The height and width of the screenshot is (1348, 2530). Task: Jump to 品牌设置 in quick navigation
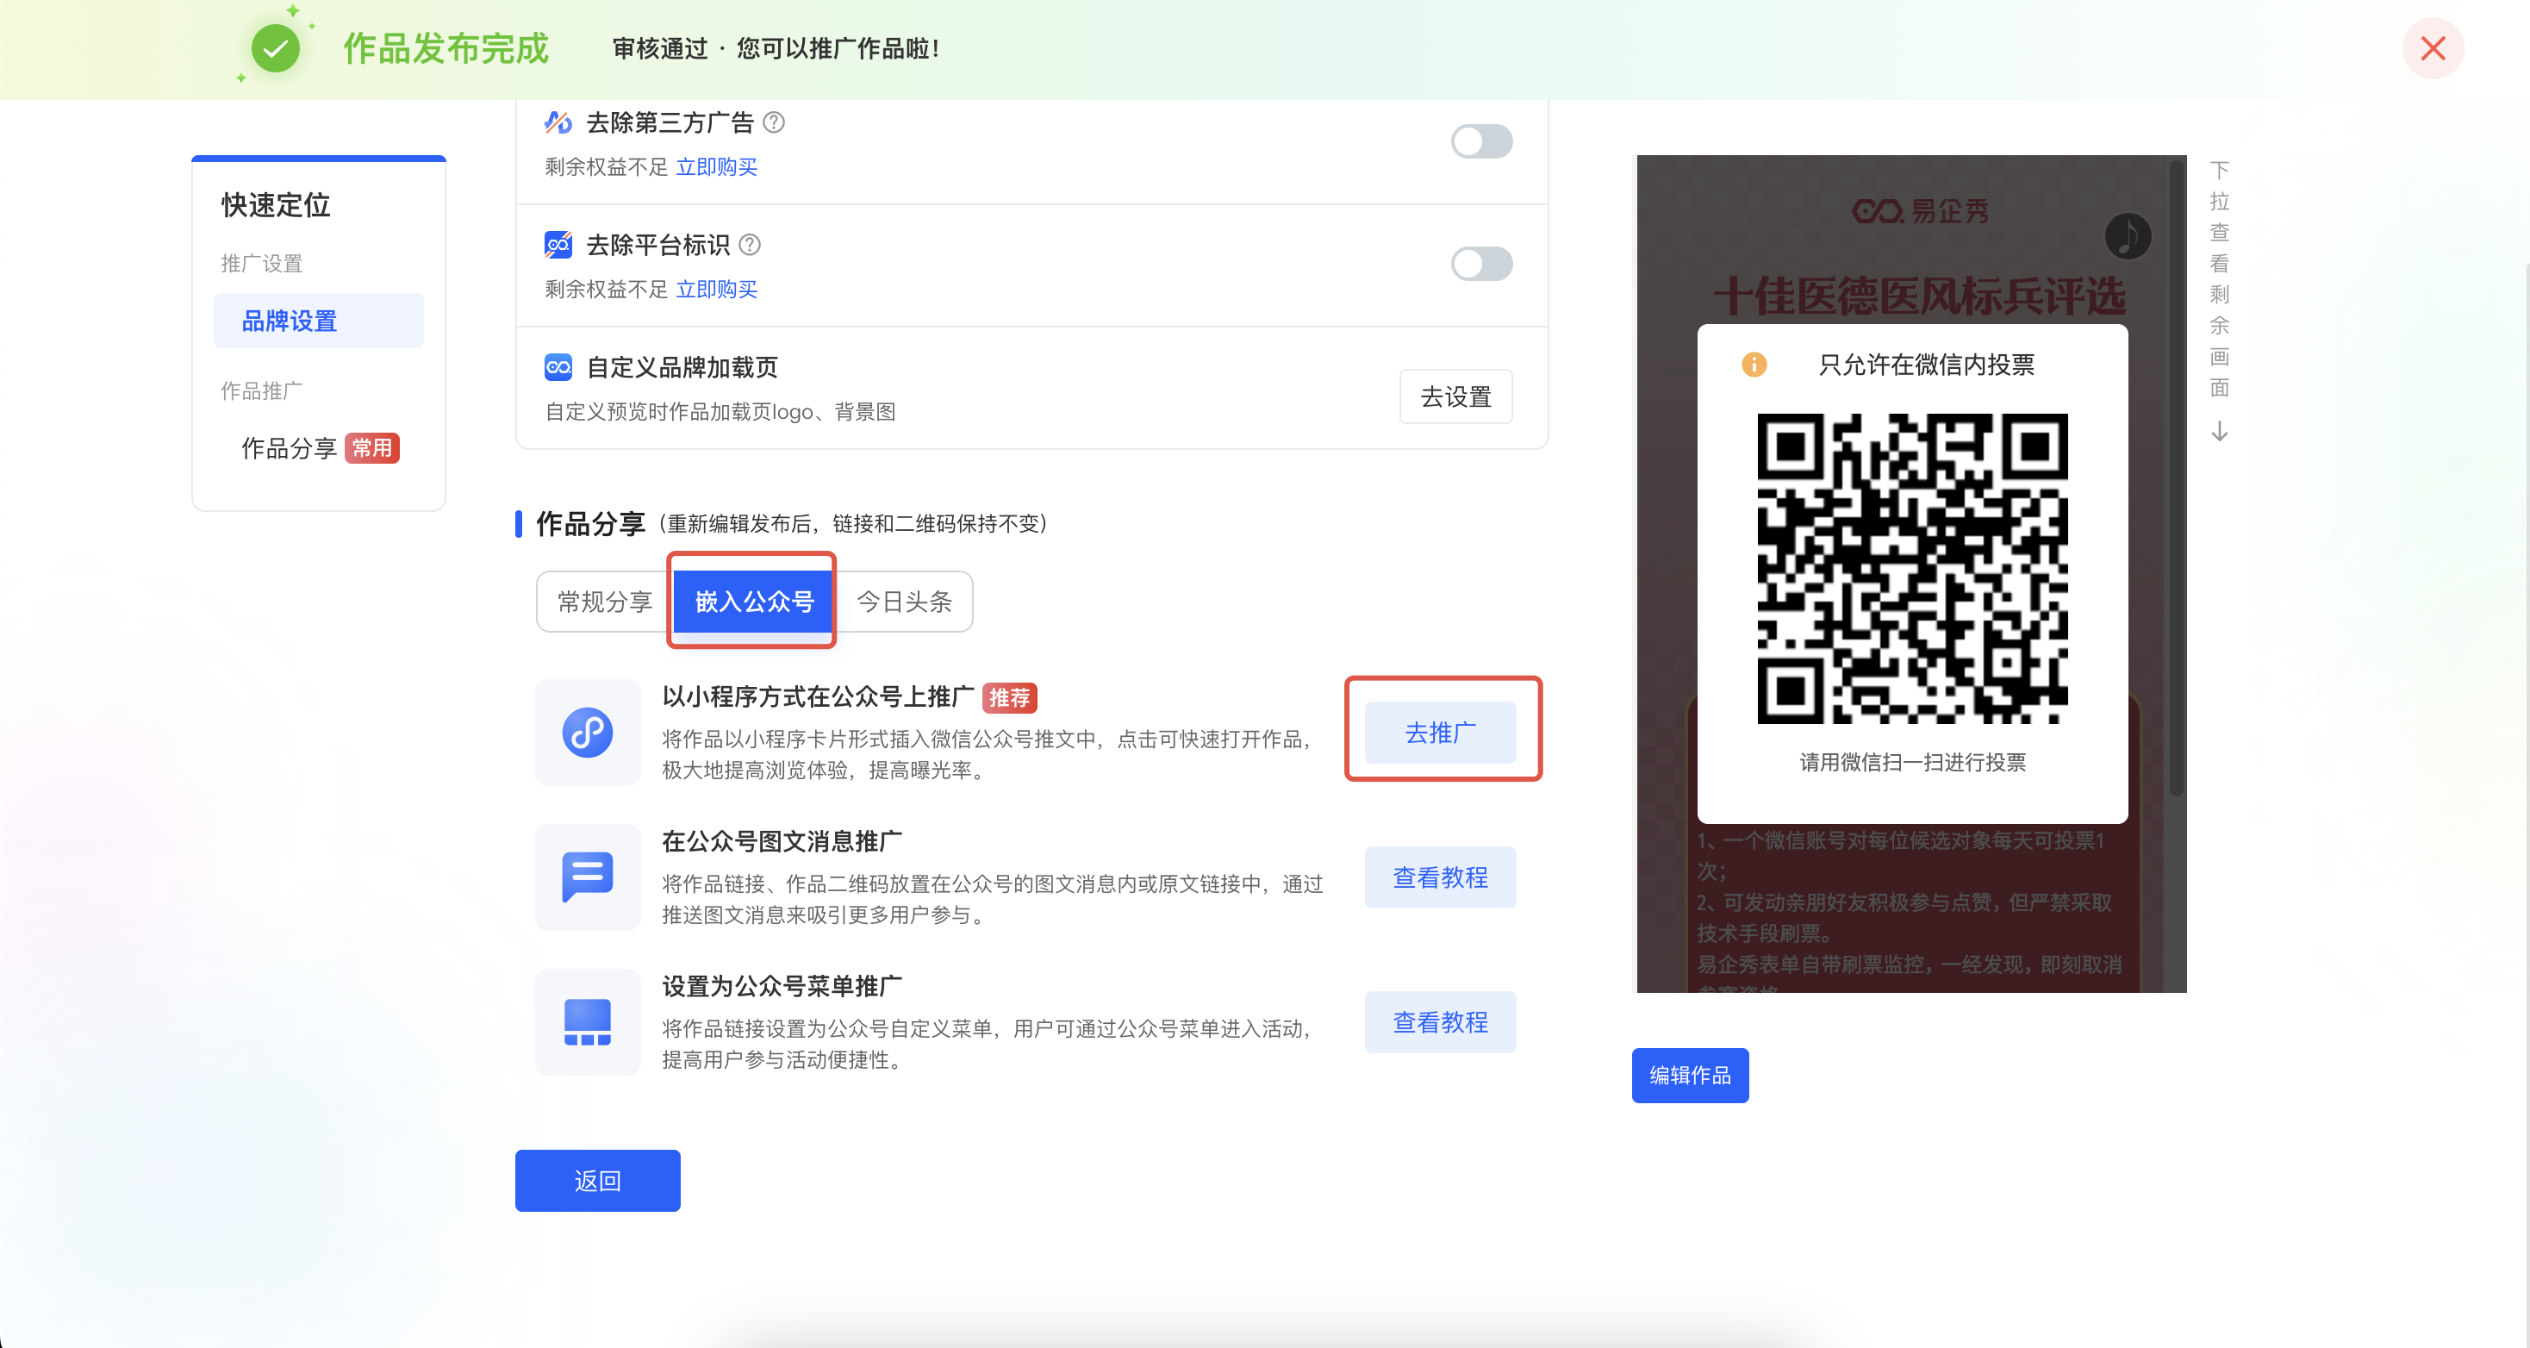click(x=318, y=321)
